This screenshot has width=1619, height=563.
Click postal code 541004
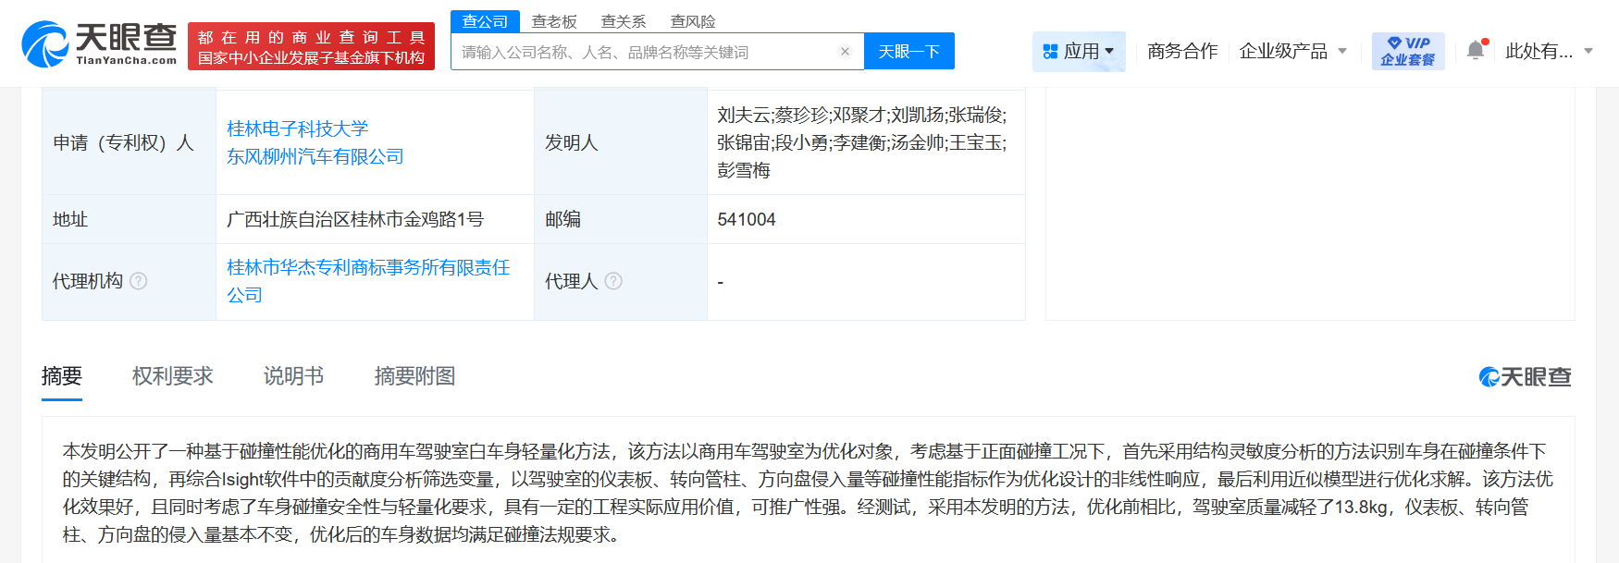pos(747,219)
